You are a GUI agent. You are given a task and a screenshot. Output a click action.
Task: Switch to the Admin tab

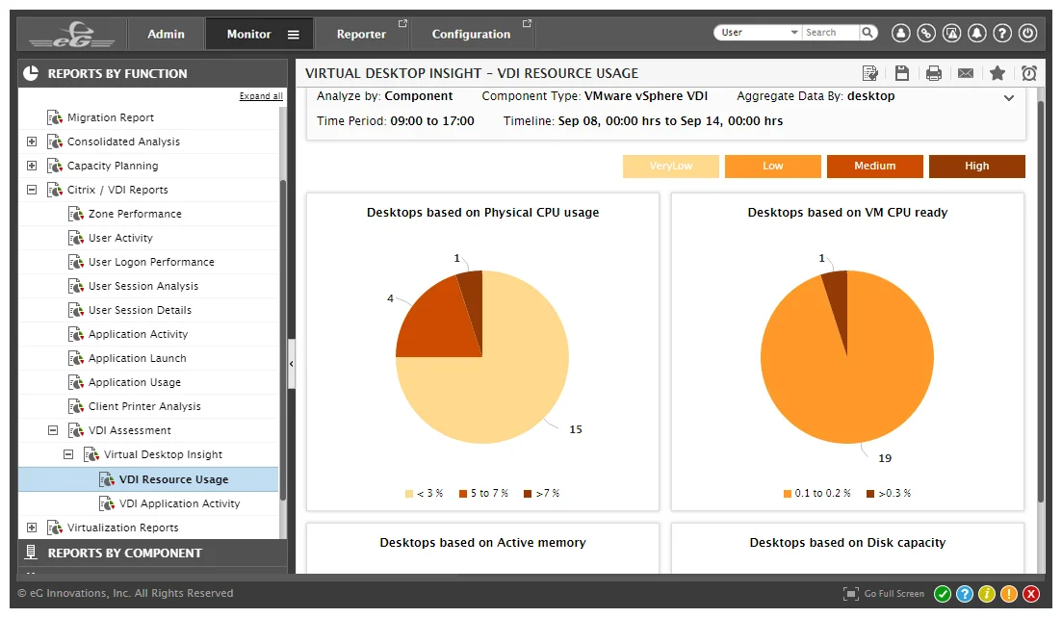(x=166, y=34)
